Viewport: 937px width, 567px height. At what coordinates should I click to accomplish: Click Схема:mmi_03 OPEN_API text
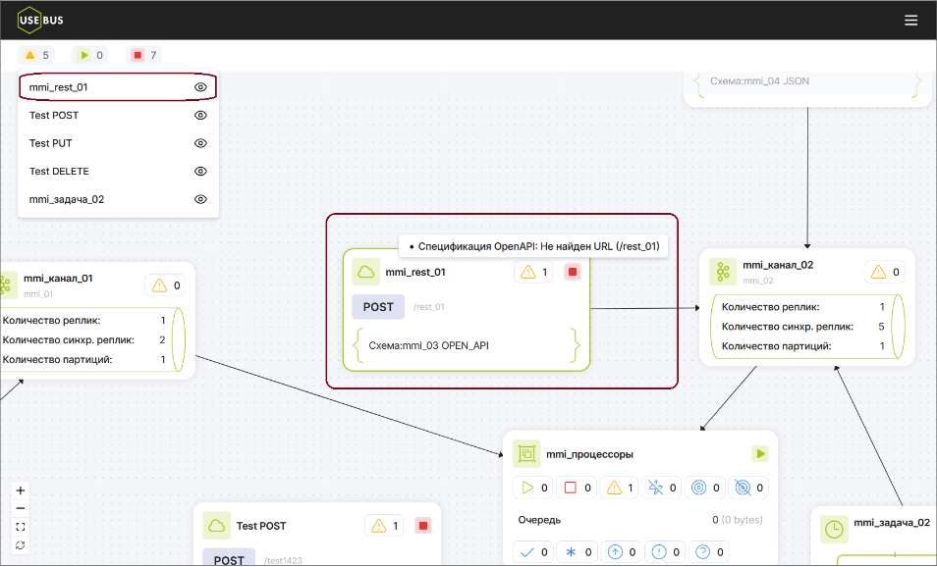click(428, 345)
